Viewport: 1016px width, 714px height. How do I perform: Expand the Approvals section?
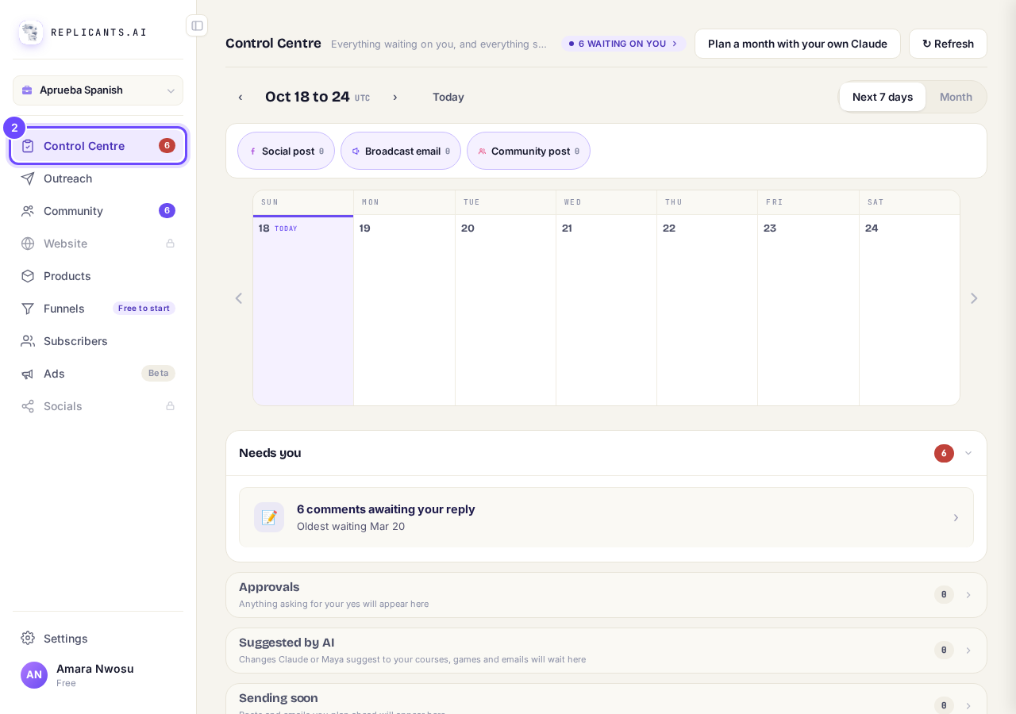point(606,595)
